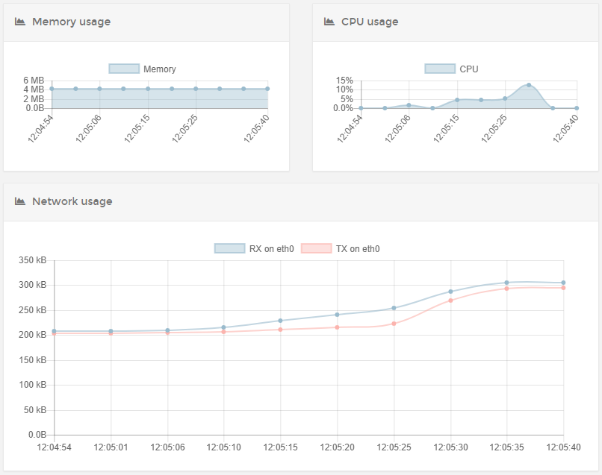Click the Memory usage chart icon
This screenshot has height=475, width=602.
(20, 22)
